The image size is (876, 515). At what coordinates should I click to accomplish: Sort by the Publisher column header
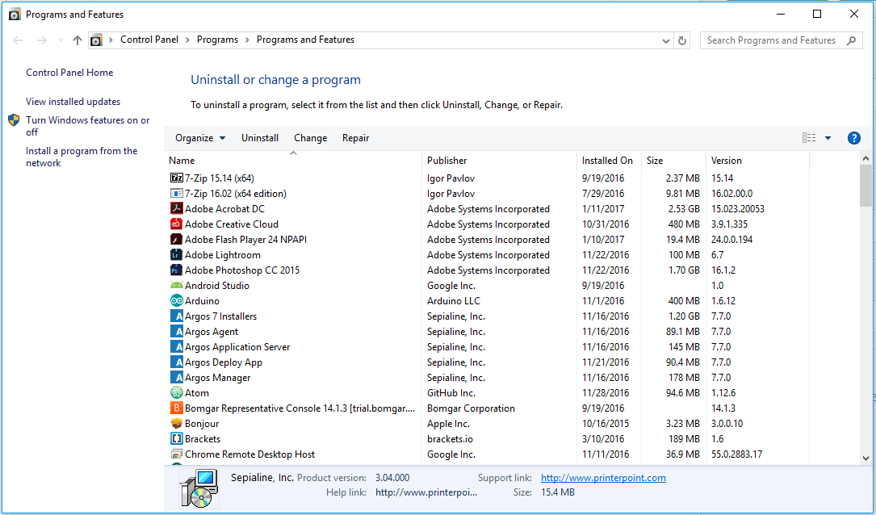500,161
